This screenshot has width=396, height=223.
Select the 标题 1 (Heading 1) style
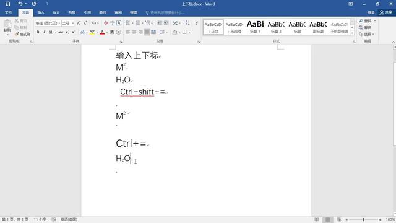[255, 27]
